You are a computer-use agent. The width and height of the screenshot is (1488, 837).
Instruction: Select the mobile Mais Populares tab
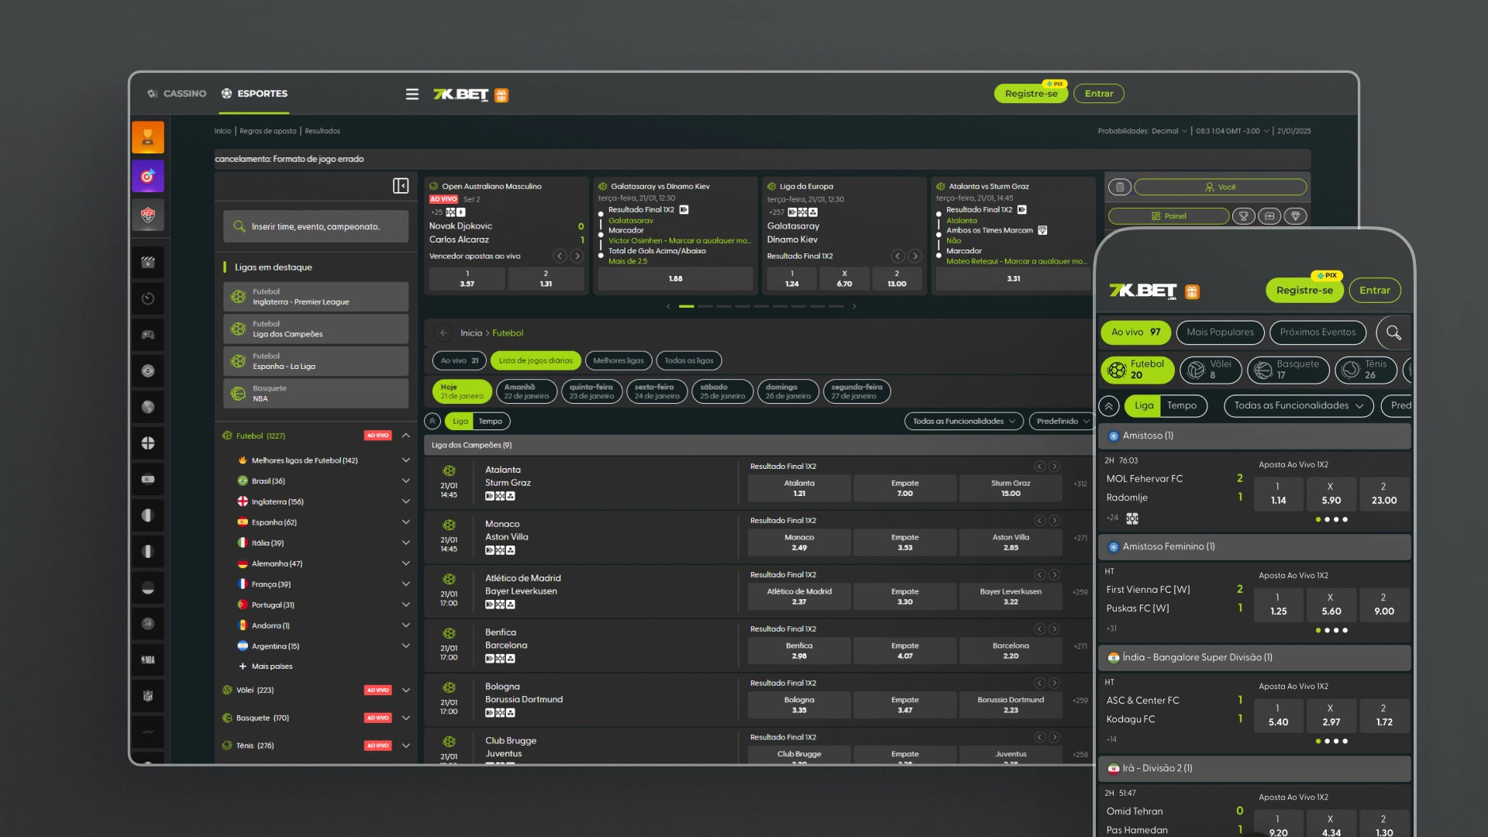point(1220,332)
